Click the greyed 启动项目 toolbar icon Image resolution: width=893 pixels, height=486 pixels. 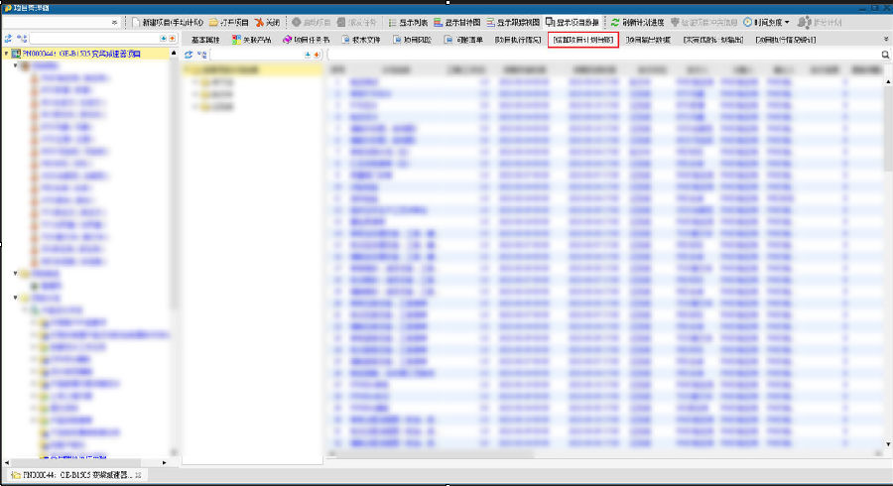pyautogui.click(x=296, y=22)
